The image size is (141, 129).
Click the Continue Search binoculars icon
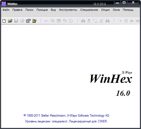(x=107, y=21)
